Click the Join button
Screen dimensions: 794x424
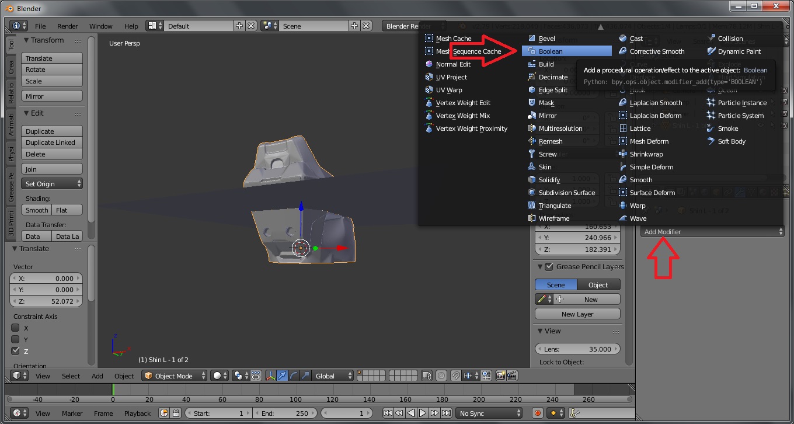pyautogui.click(x=52, y=169)
